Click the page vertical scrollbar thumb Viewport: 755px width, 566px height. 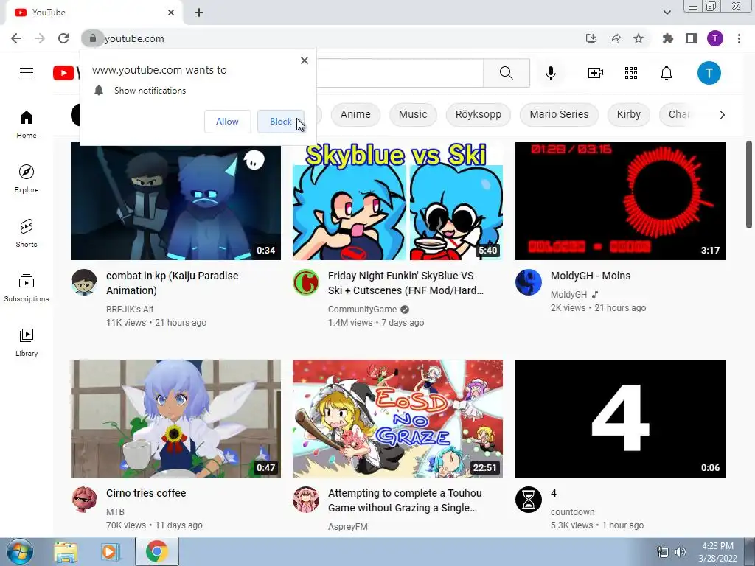coord(750,184)
